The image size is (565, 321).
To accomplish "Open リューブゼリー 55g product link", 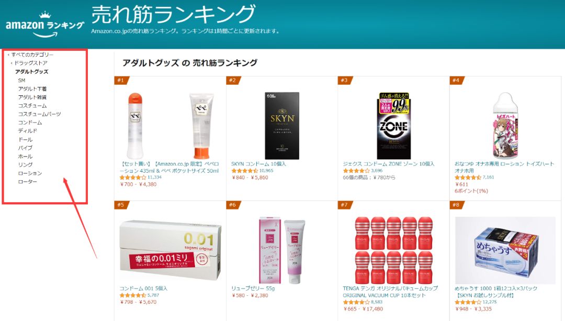I will pos(253,289).
